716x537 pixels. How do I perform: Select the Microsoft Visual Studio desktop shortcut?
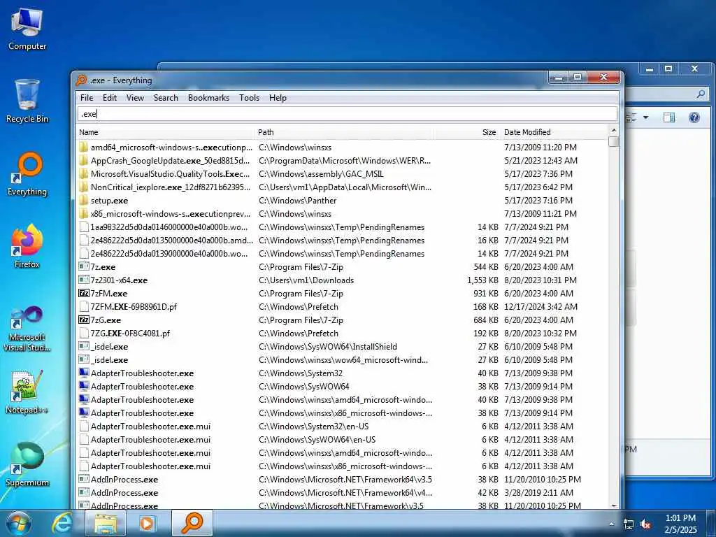[27, 329]
